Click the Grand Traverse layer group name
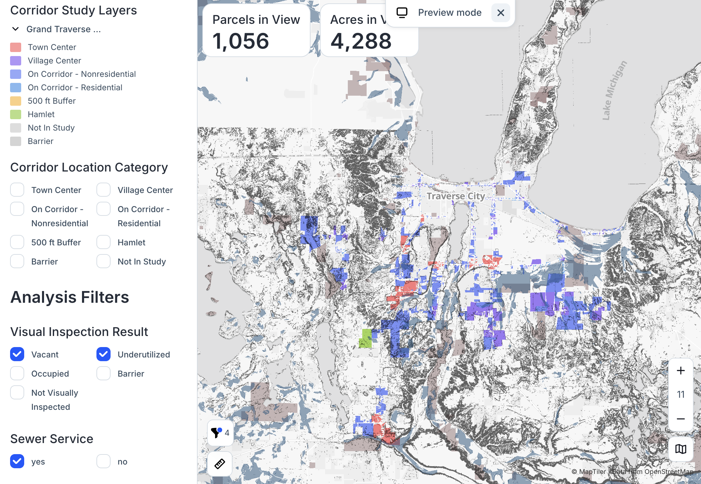Image resolution: width=701 pixels, height=484 pixels. tap(64, 29)
